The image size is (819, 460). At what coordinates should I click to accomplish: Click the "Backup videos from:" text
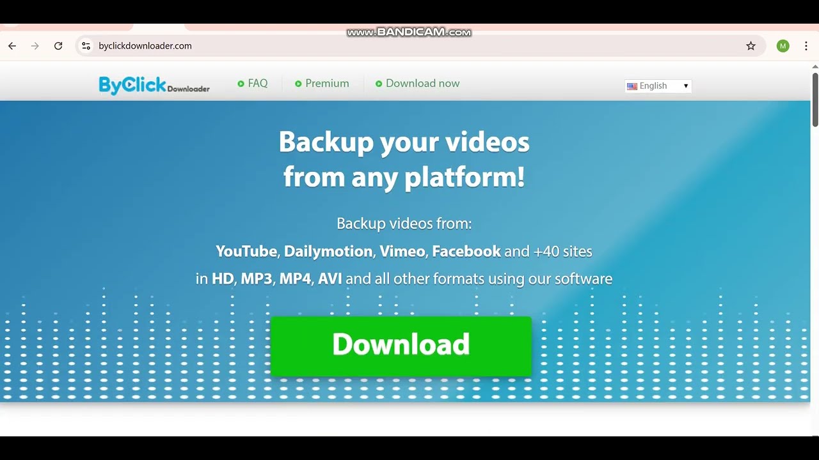(404, 224)
